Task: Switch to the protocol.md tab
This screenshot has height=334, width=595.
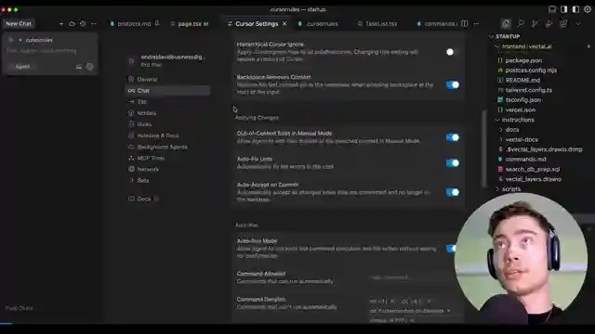Action: point(134,23)
